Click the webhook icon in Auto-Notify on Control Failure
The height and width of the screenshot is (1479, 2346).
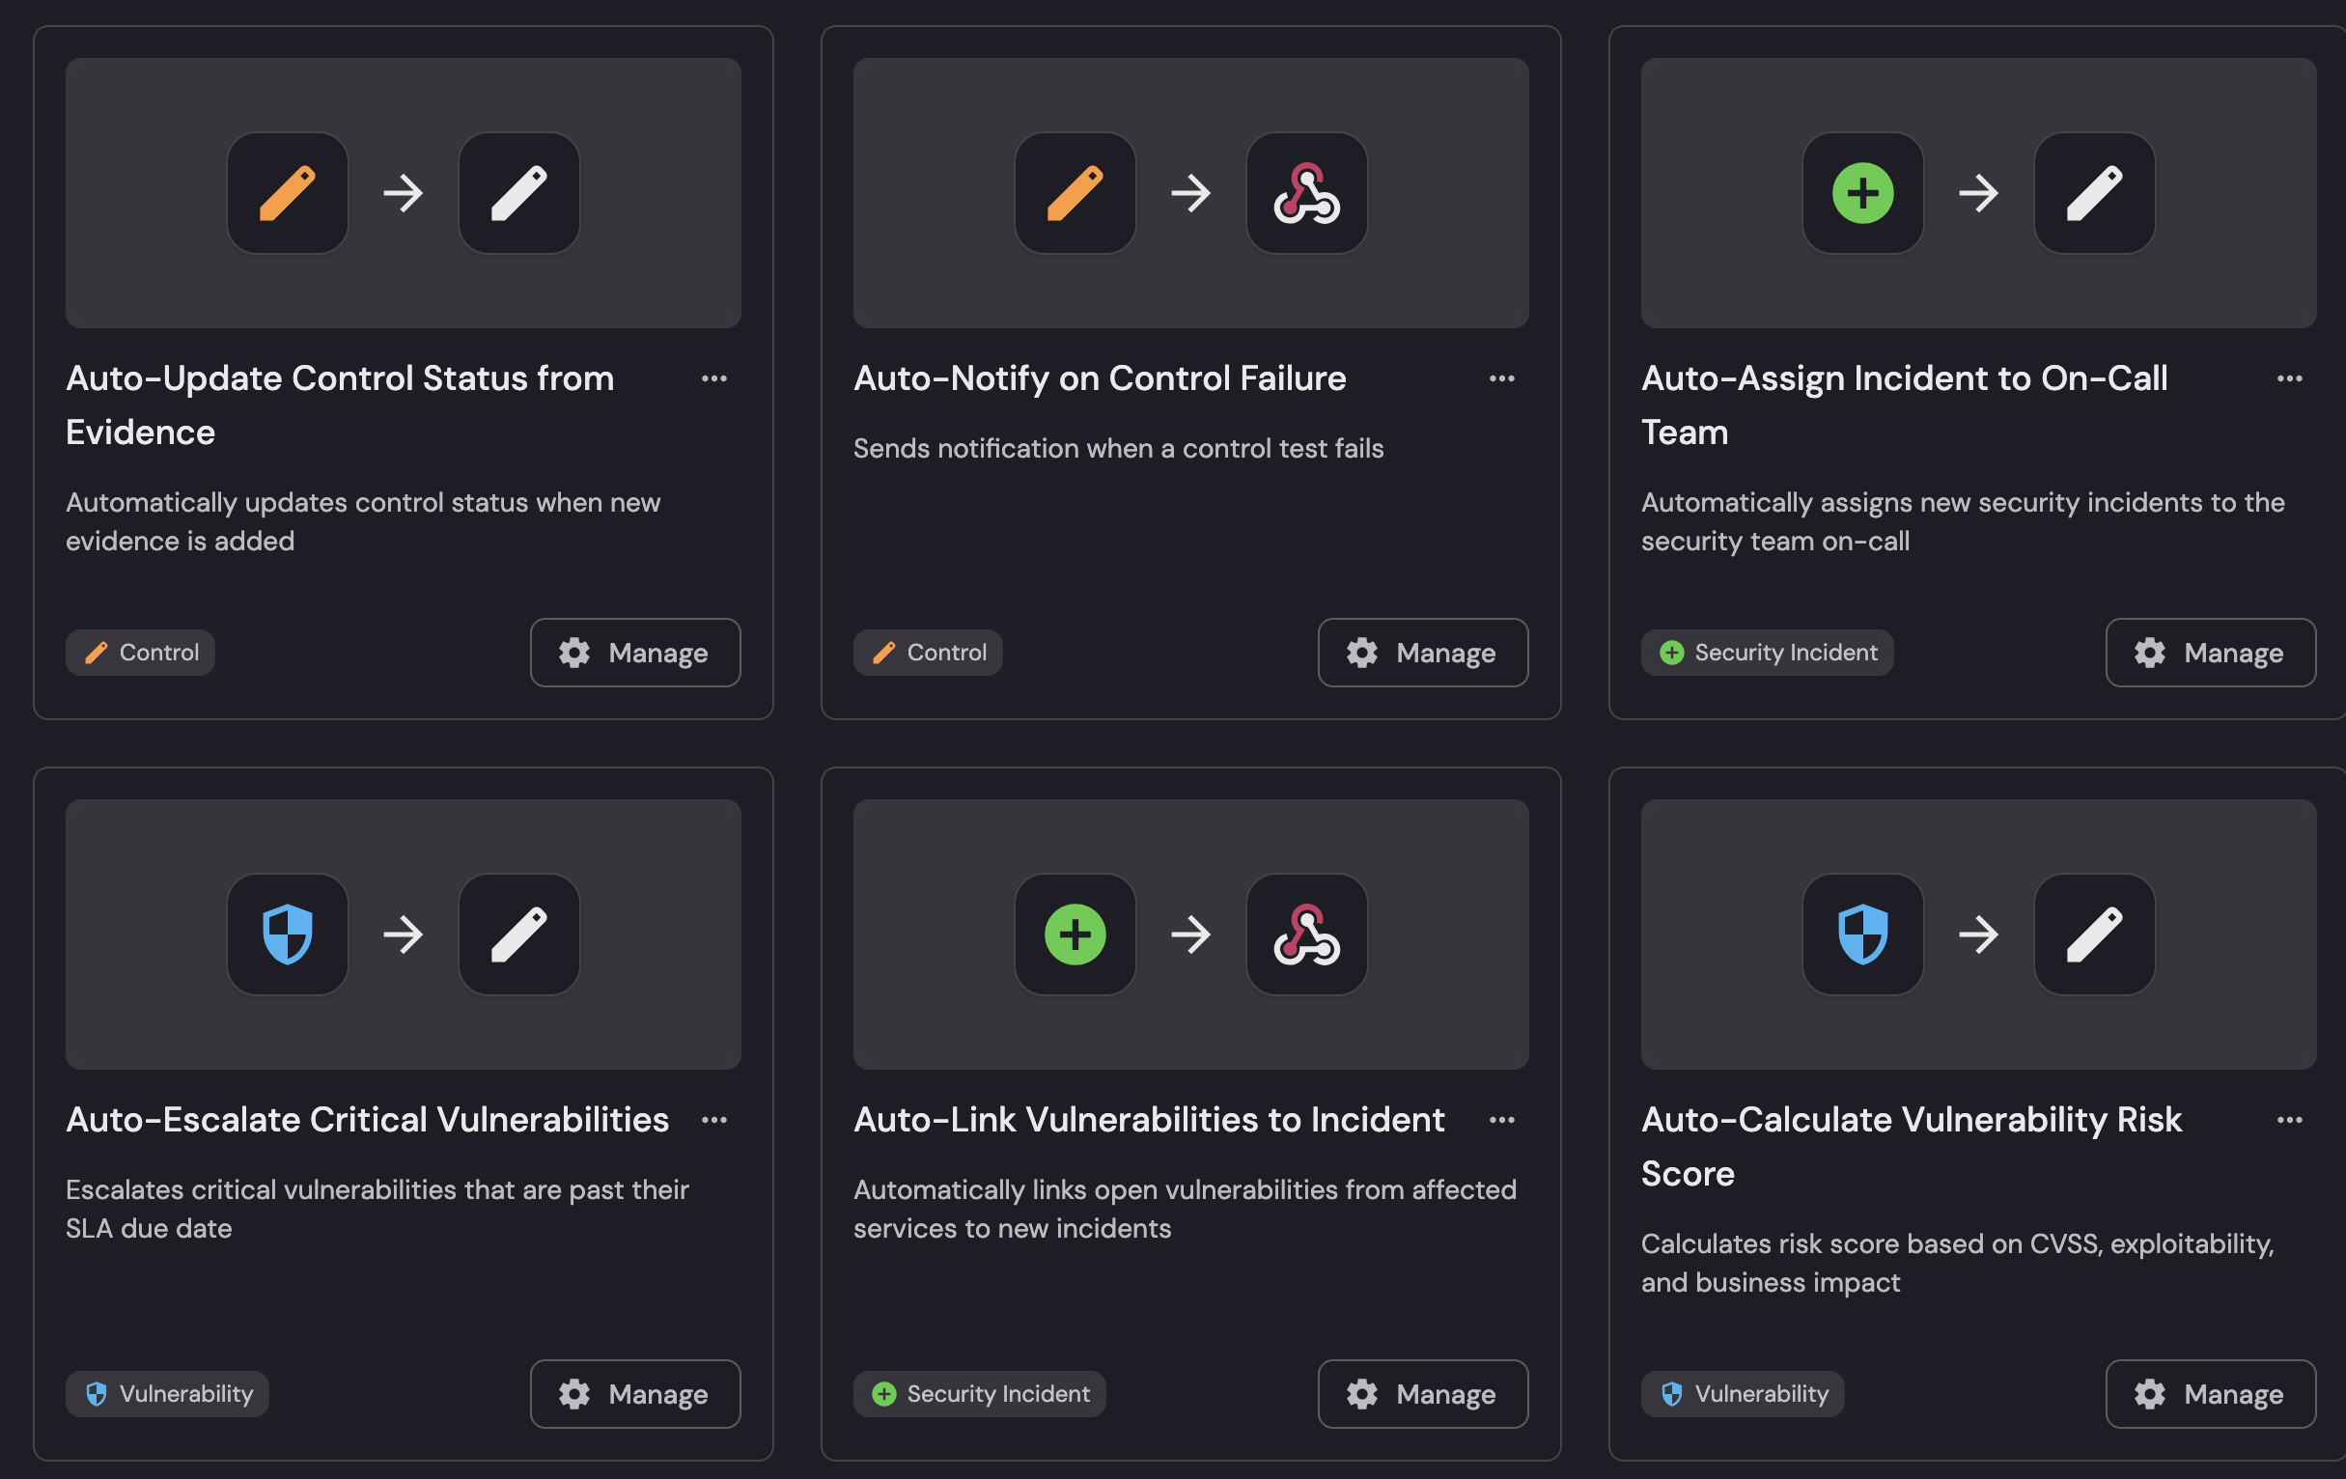1306,193
